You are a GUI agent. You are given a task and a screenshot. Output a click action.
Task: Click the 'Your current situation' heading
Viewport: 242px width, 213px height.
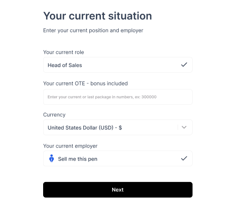click(x=97, y=16)
